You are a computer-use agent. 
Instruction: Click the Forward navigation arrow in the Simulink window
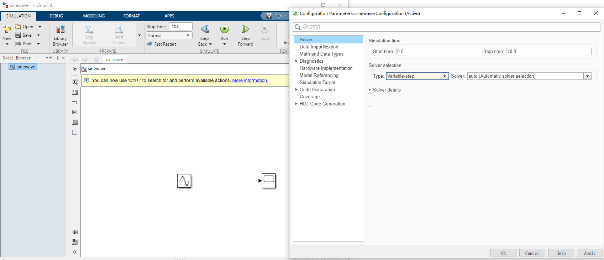click(x=85, y=59)
